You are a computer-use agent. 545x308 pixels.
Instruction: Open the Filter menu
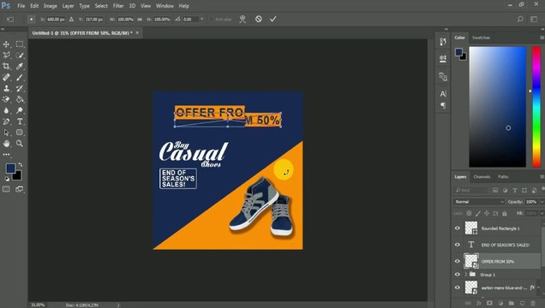[118, 6]
